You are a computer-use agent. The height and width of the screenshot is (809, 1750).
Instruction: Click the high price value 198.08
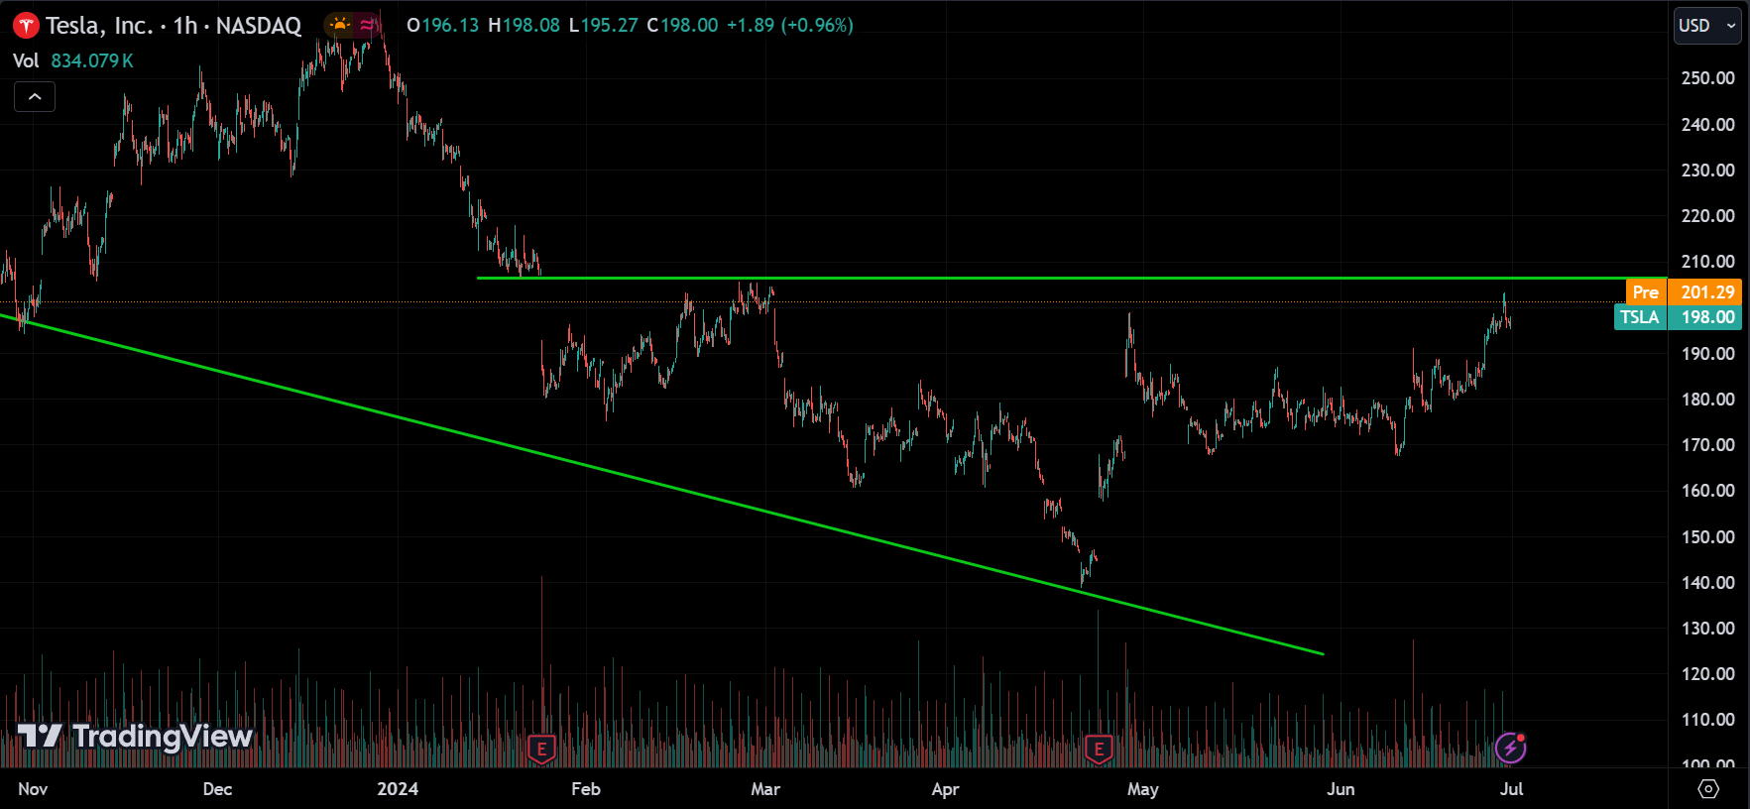point(531,25)
